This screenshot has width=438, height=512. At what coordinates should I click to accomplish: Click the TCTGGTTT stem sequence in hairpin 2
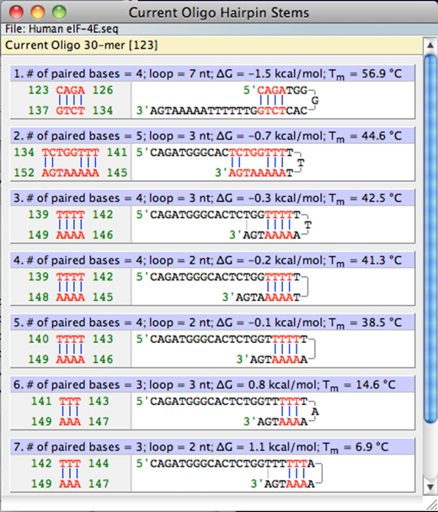[70, 152]
